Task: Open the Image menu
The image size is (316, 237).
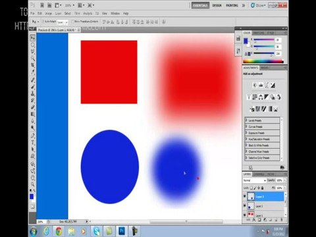Action: 48,13
